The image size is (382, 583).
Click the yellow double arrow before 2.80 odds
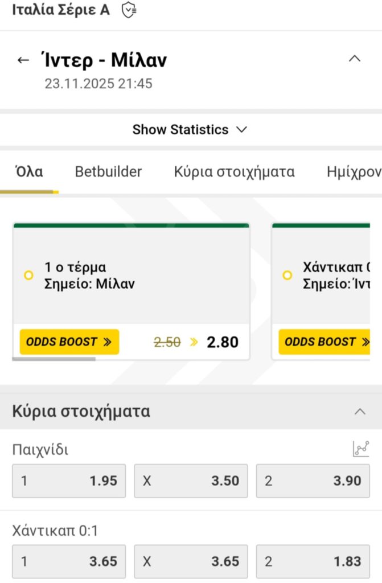[x=194, y=342]
